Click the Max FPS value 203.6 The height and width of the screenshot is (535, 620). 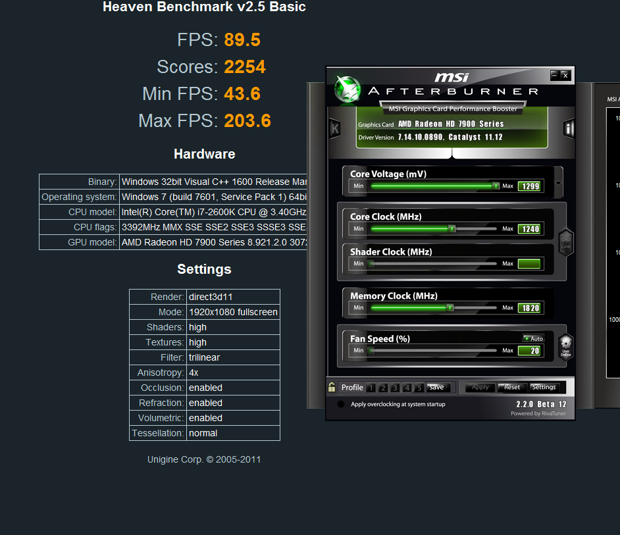coord(247,120)
